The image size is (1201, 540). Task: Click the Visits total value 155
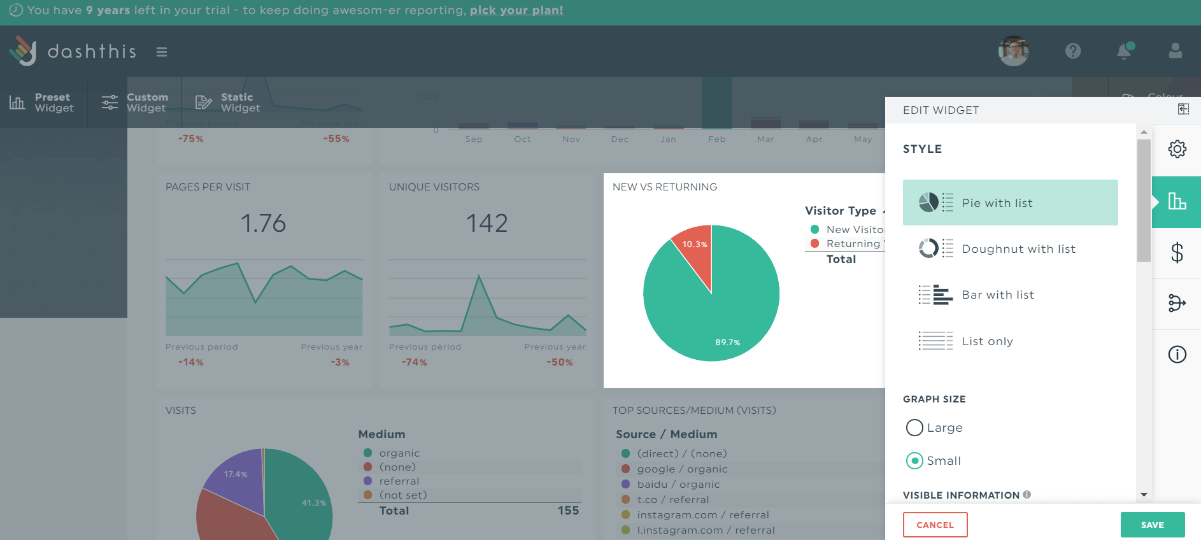pyautogui.click(x=568, y=511)
